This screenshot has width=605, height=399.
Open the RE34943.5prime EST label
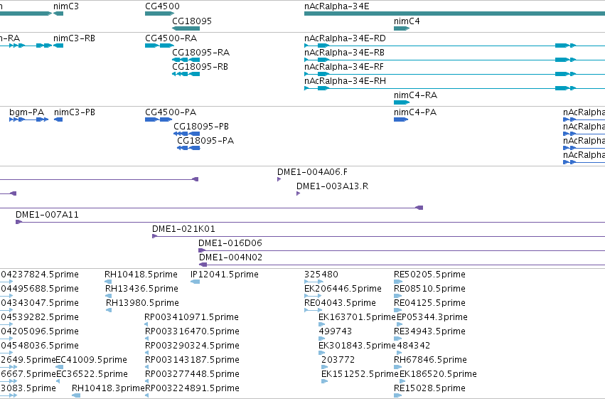(x=429, y=332)
